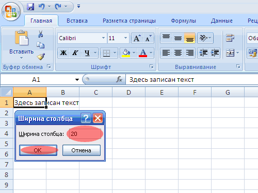The width and height of the screenshot is (258, 193).
Task: Open the fill color palette arrow
Action: 134,53
